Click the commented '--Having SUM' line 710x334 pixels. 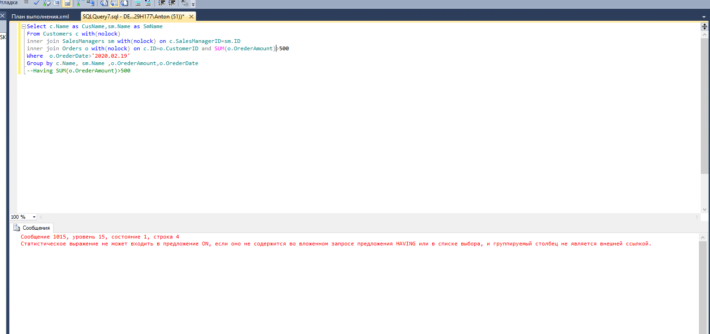pyautogui.click(x=79, y=71)
